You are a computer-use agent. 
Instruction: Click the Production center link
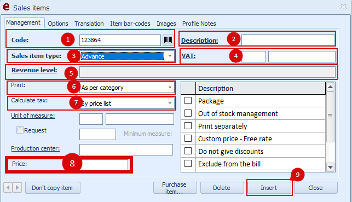pos(36,148)
